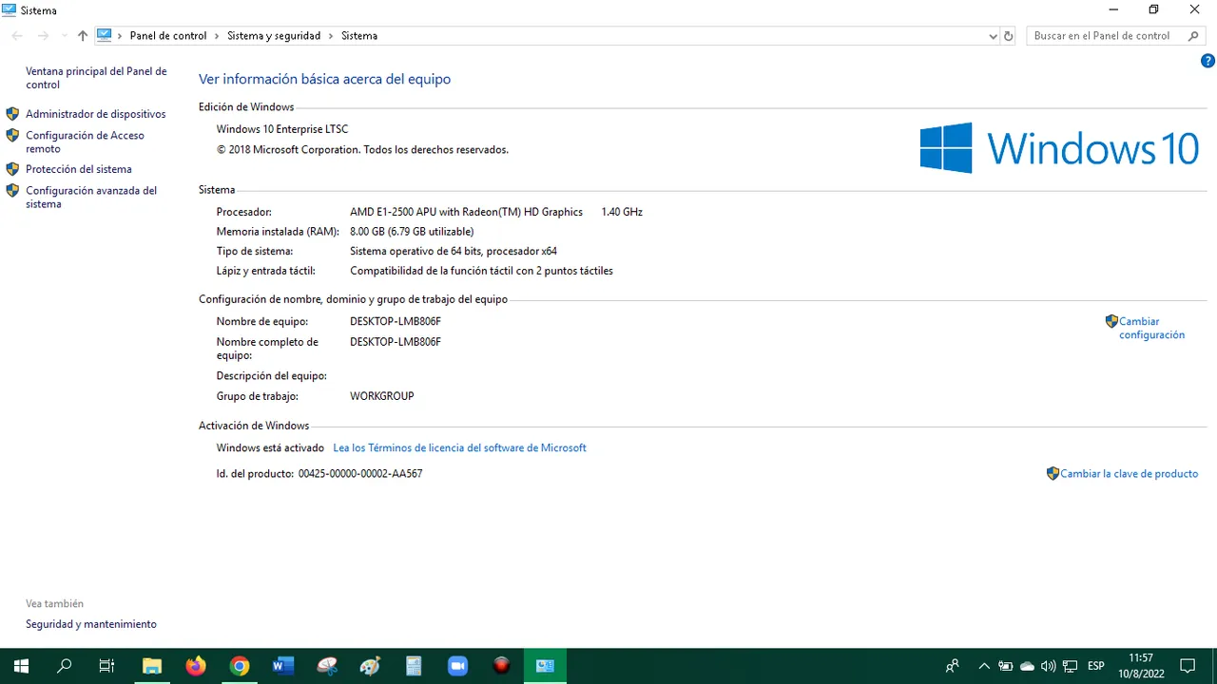
Task: Open Ventana principal del Panel de control
Action: tap(96, 78)
